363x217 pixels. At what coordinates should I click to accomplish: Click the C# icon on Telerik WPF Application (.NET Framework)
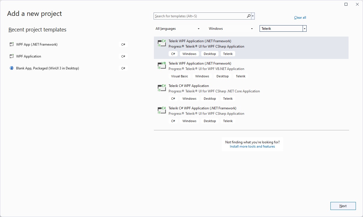pyautogui.click(x=162, y=43)
